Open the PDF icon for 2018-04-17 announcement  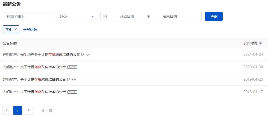pyautogui.click(x=72, y=92)
